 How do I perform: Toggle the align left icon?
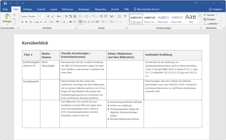point(81,22)
